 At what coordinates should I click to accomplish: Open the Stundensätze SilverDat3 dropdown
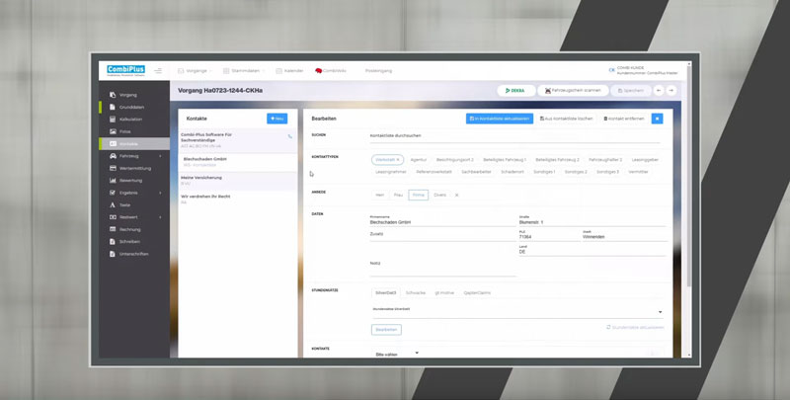[660, 312]
